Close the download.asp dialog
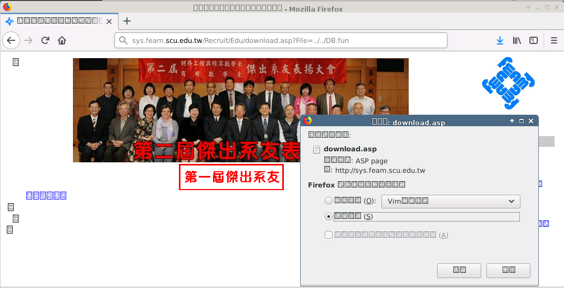 pos(530,121)
